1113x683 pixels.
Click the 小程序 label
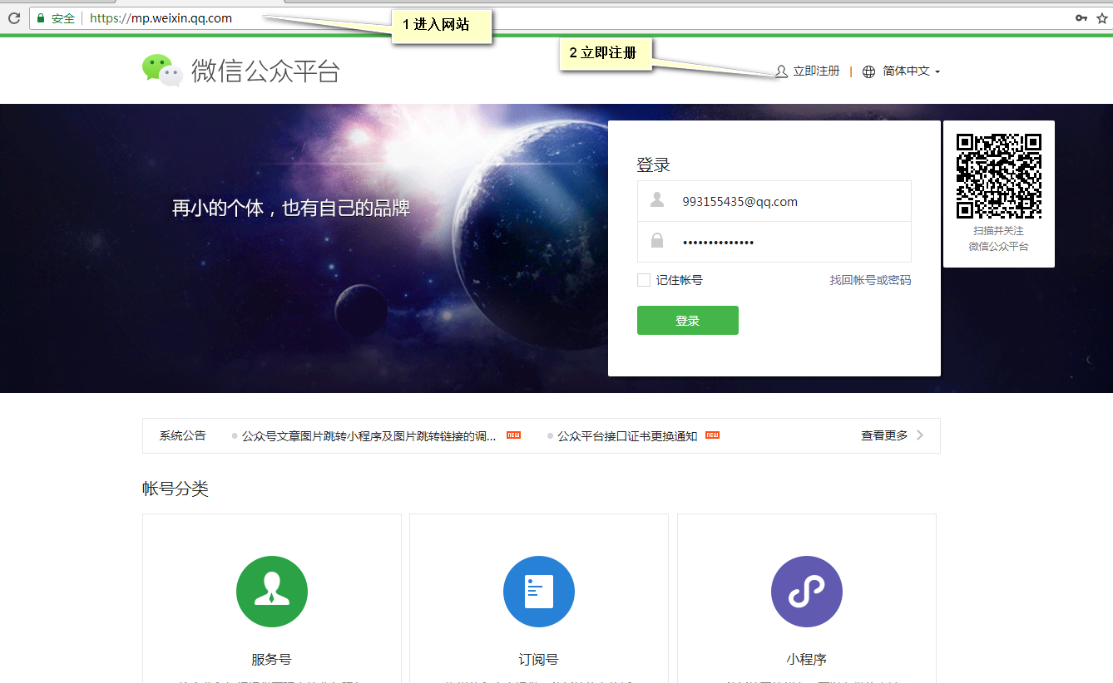(807, 659)
